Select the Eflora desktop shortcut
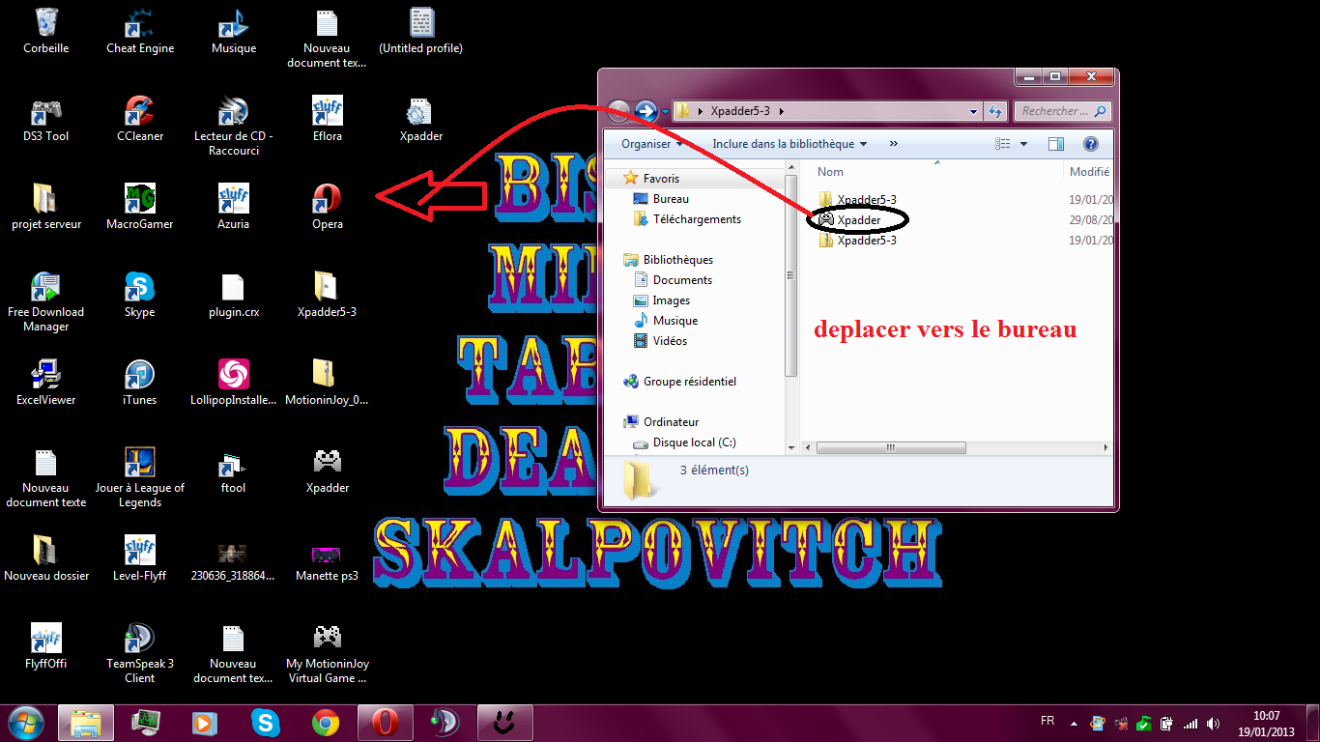The image size is (1320, 742). pyautogui.click(x=328, y=120)
